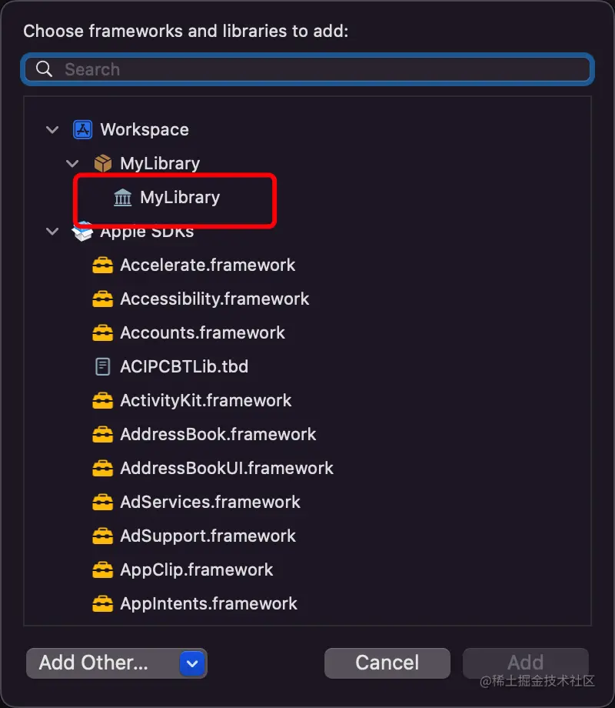
Task: Click the MyLibrary library building icon
Action: (123, 197)
